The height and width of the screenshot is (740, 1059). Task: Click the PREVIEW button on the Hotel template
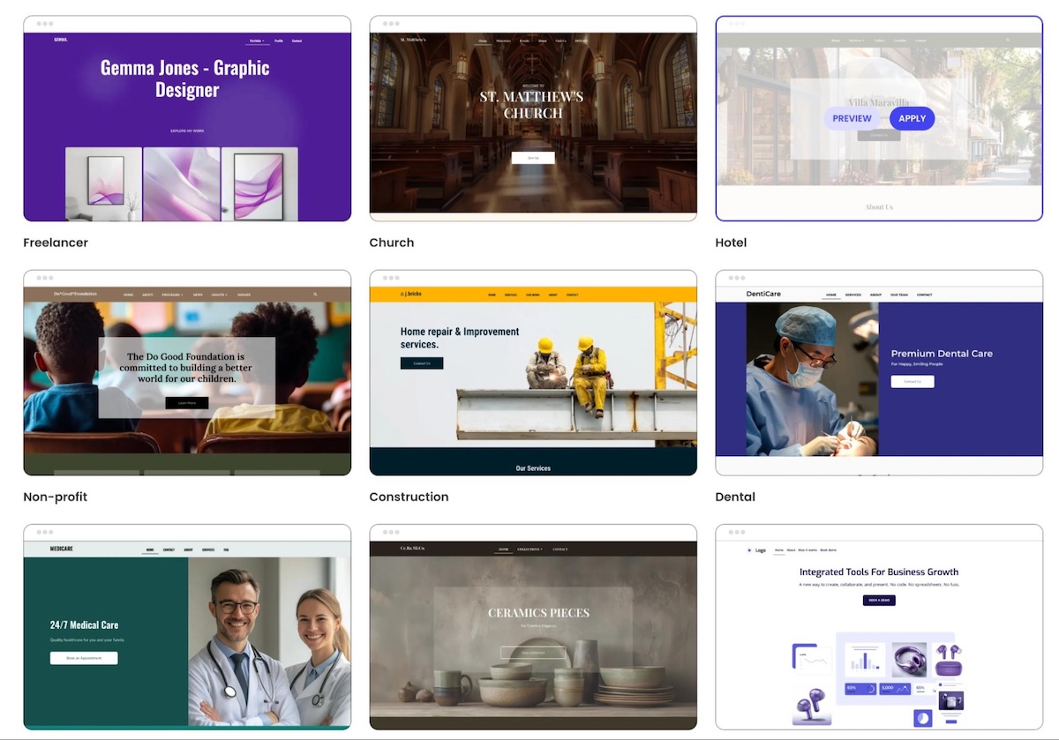click(852, 118)
